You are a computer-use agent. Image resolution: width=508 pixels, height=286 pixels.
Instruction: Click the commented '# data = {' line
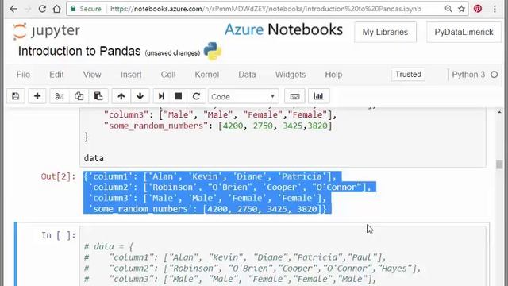[109, 246]
